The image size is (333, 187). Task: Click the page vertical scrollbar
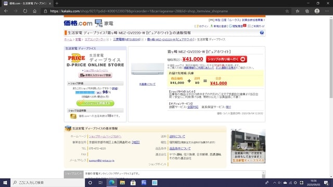click(x=331, y=58)
